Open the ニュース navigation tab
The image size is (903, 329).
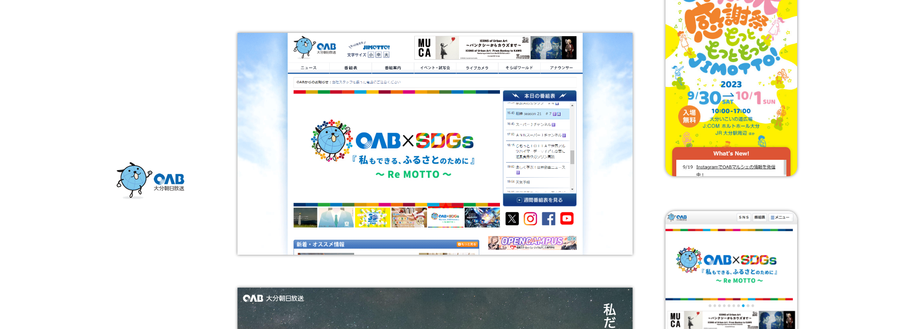(309, 68)
